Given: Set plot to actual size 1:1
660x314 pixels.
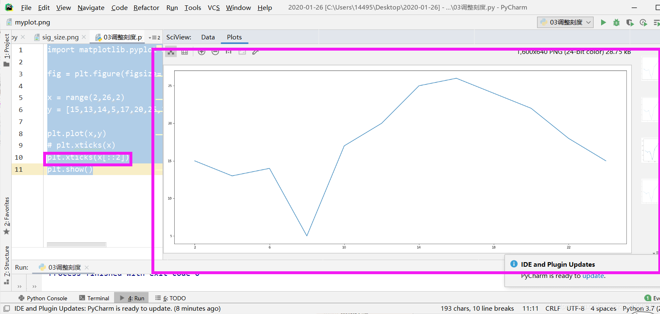Looking at the screenshot, I should tap(229, 52).
